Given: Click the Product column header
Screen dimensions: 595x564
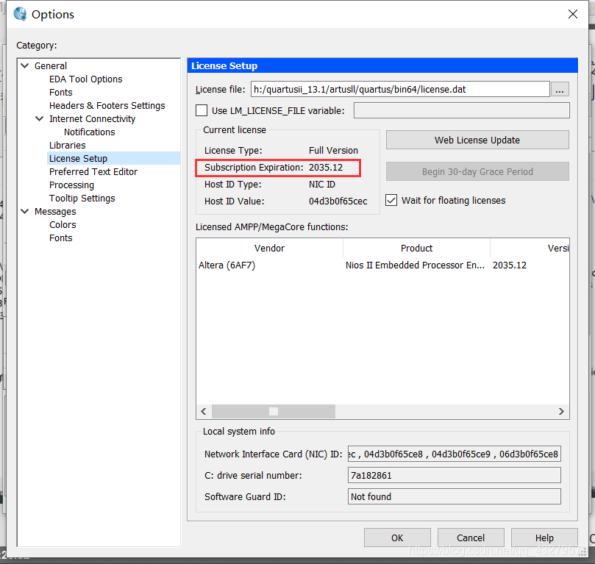Looking at the screenshot, I should click(x=416, y=248).
